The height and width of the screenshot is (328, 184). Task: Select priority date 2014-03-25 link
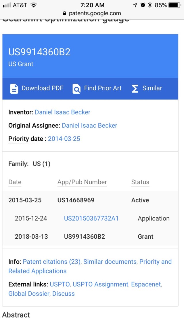pyautogui.click(x=64, y=139)
